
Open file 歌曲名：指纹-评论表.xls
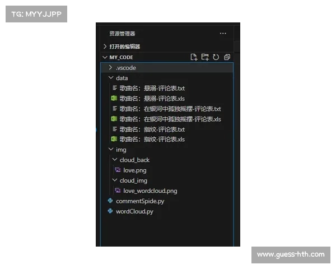(152, 139)
